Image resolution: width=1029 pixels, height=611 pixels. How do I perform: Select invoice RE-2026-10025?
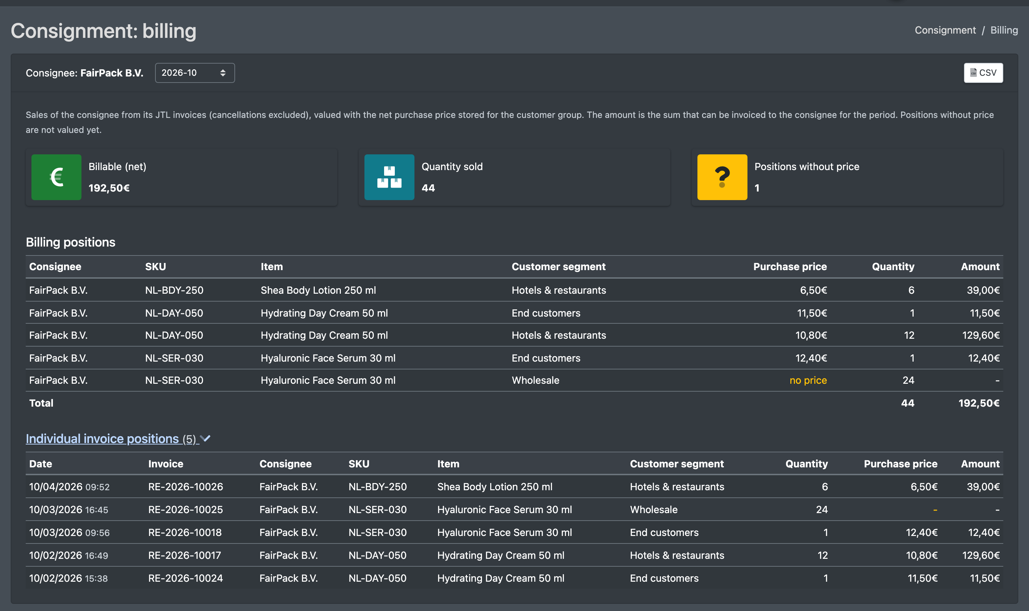tap(186, 509)
